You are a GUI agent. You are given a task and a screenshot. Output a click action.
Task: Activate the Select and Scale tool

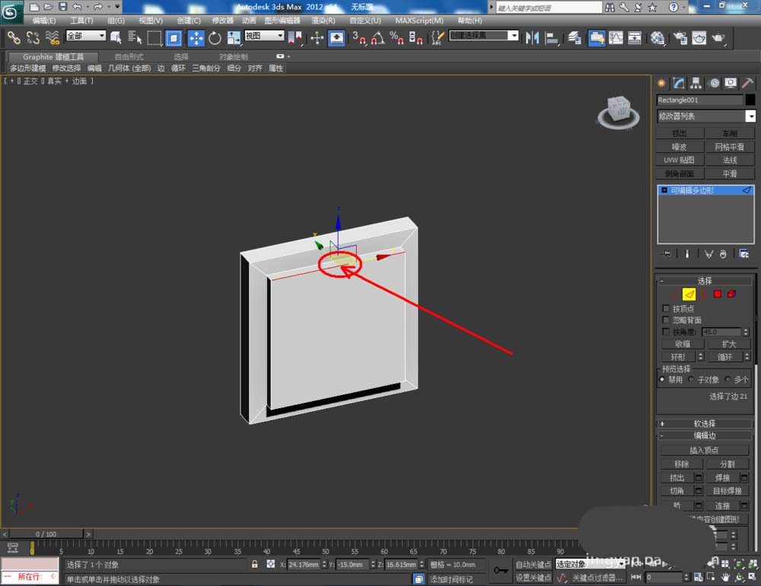click(234, 38)
